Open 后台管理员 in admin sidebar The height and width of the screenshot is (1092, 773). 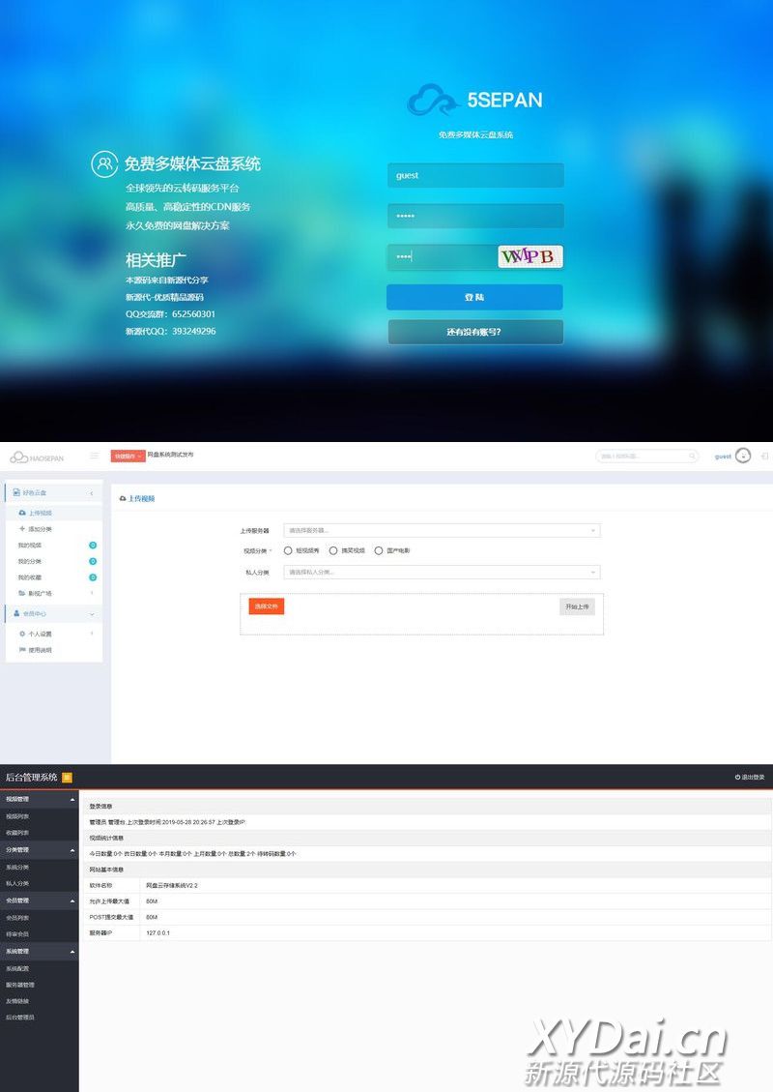[20, 1018]
